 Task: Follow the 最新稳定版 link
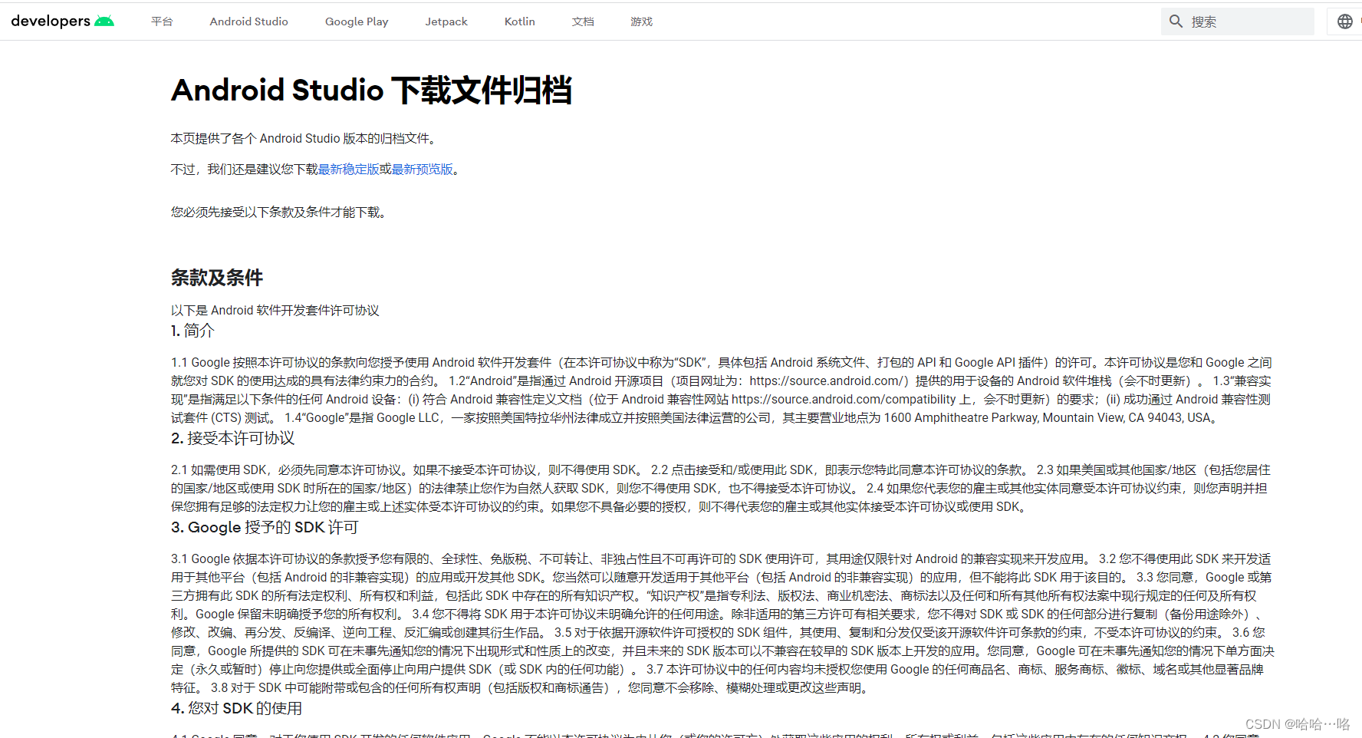348,170
